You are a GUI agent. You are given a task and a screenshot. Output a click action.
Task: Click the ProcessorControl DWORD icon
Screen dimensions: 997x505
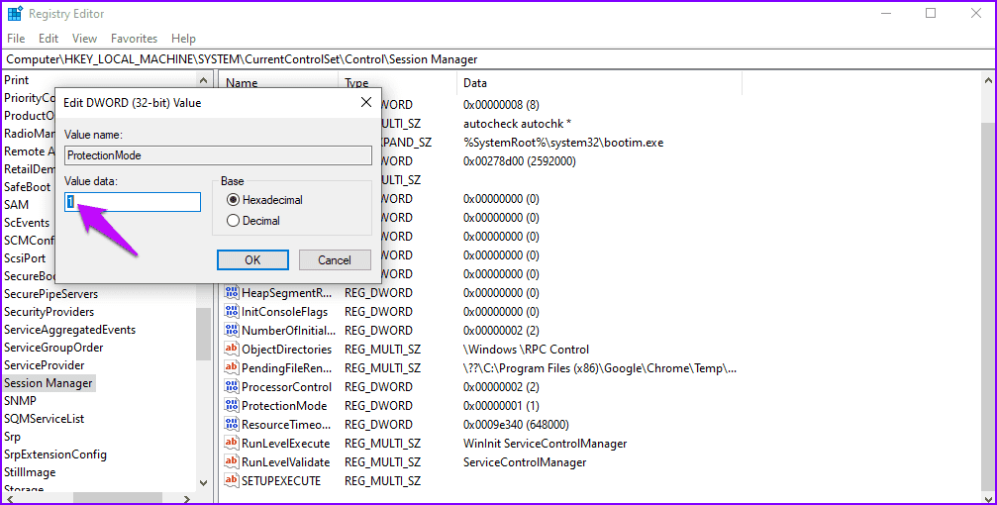coord(232,387)
